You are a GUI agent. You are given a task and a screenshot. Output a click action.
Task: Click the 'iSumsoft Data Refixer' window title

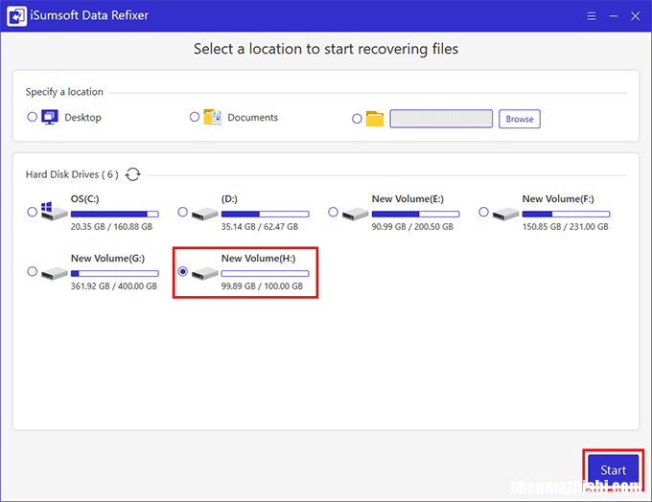(89, 15)
